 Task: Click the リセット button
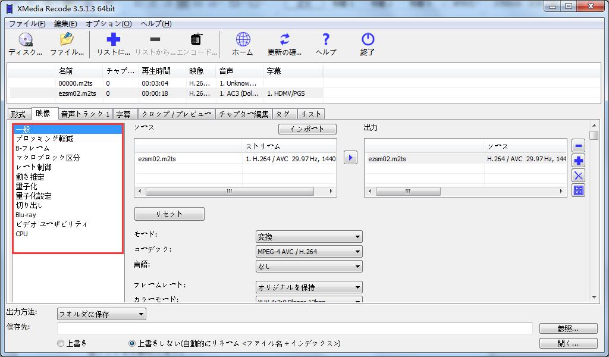[169, 214]
